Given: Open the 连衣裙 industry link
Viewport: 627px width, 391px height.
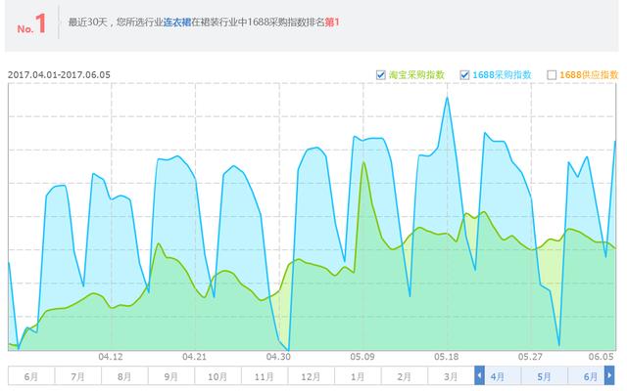Looking at the screenshot, I should 175,20.
